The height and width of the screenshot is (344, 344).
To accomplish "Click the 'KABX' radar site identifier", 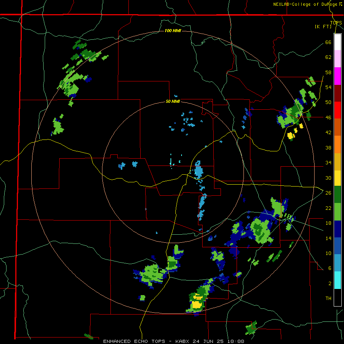I will tap(183, 341).
